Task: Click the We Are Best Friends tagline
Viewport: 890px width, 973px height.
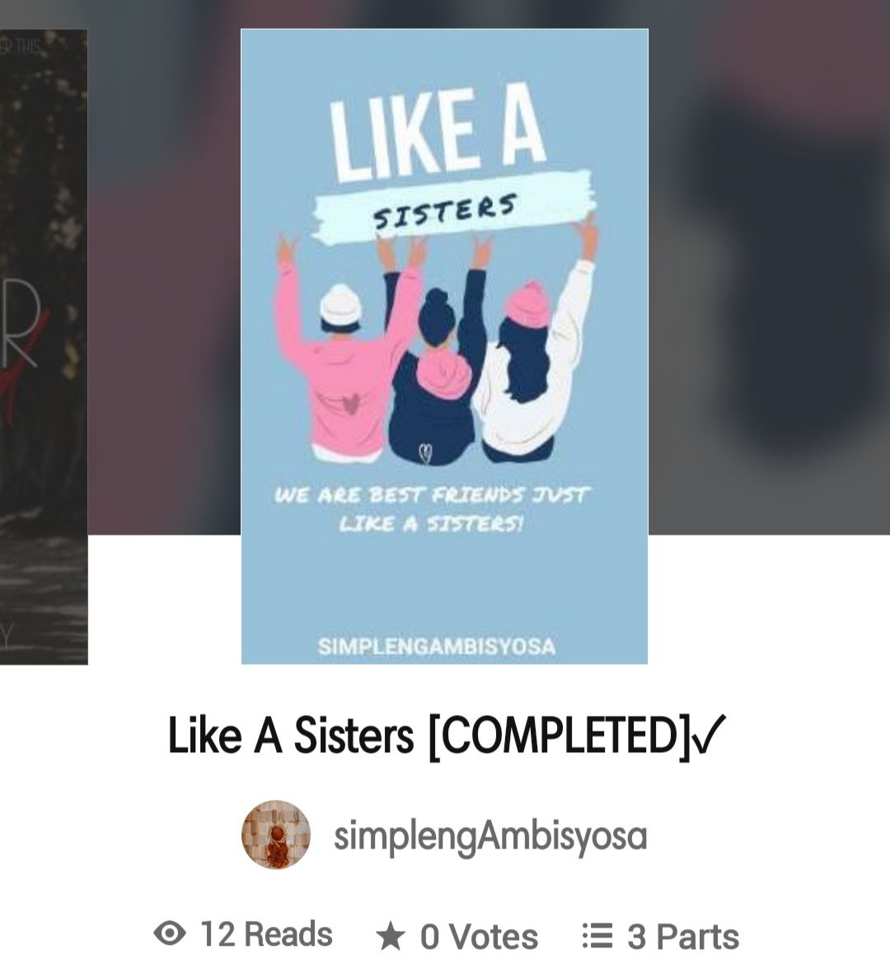Action: (432, 509)
